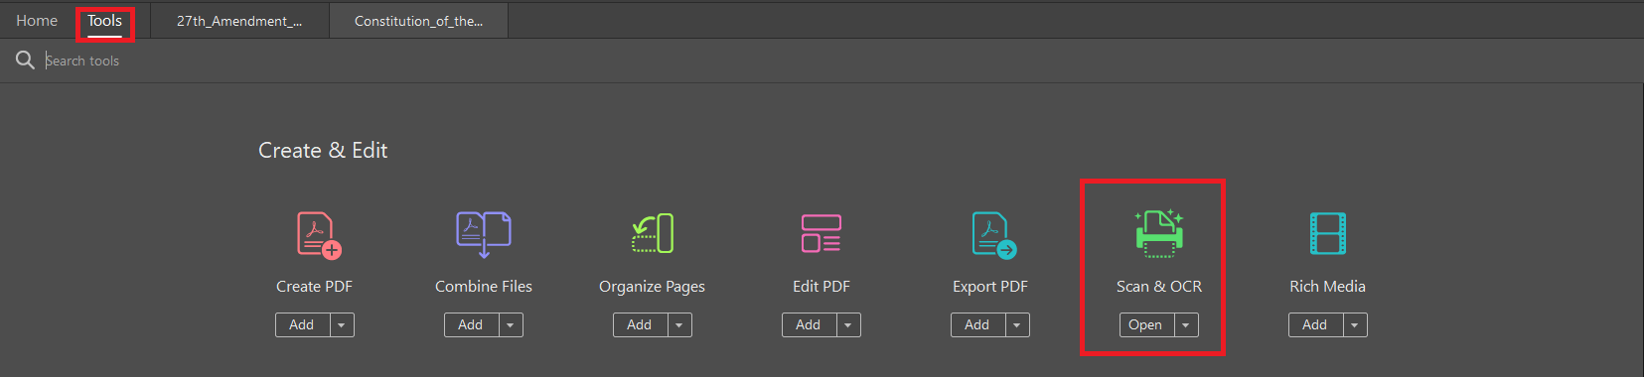
Task: Expand dropdown arrow under Combine Files
Action: point(511,324)
